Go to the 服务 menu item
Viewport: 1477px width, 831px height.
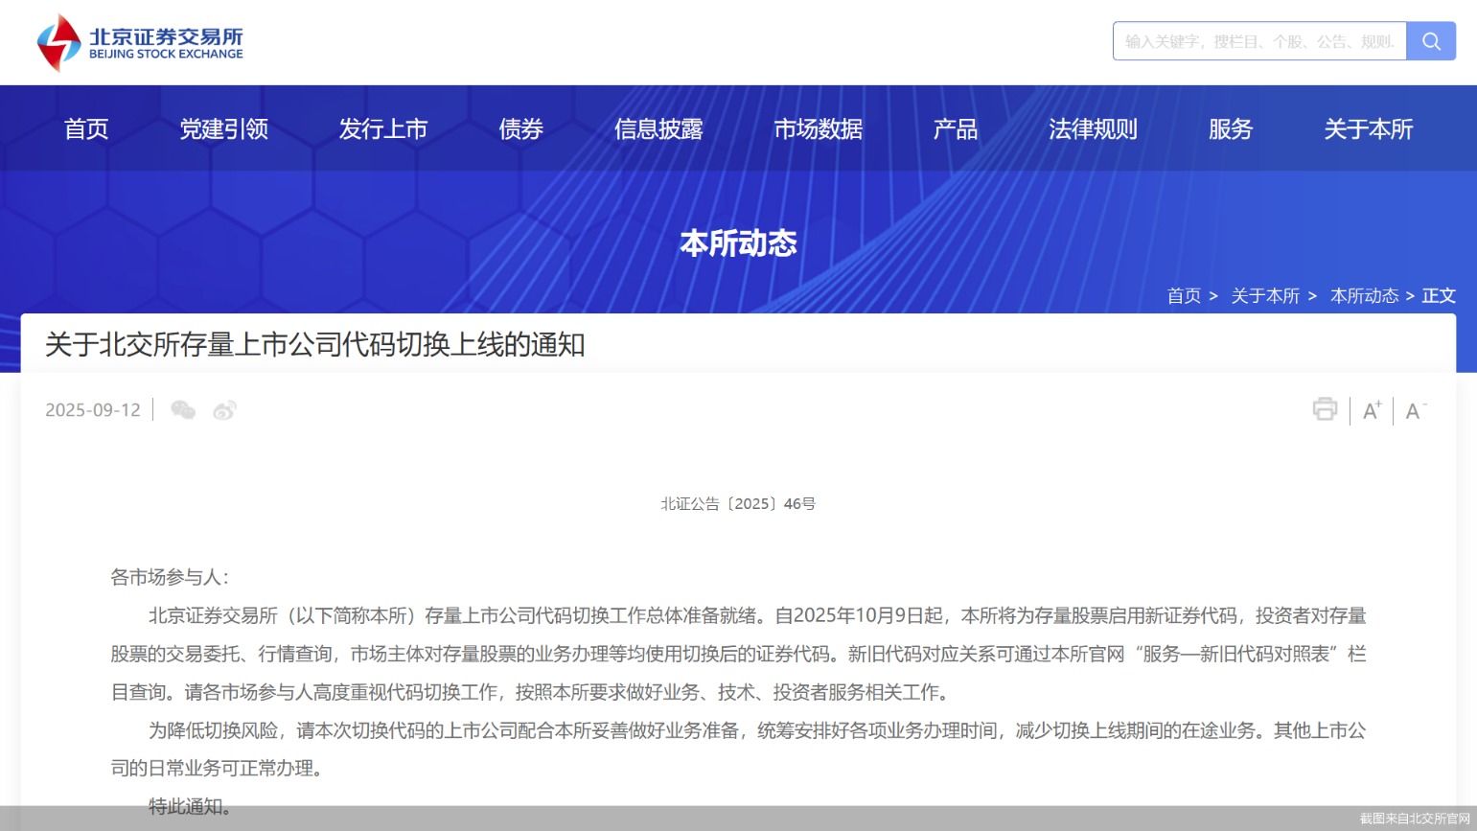(x=1230, y=129)
